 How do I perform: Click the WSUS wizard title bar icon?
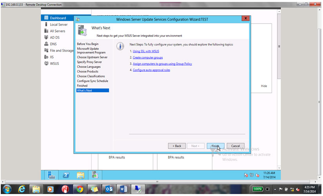click(x=78, y=19)
